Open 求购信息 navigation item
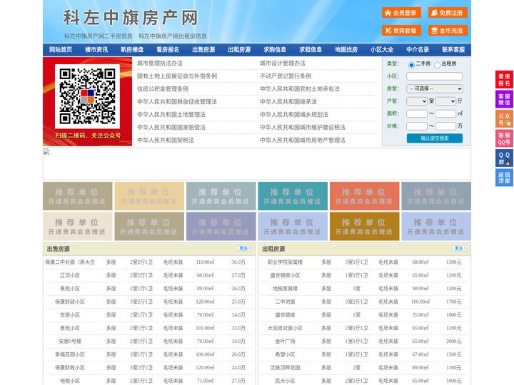This screenshot has width=514, height=385. pyautogui.click(x=275, y=50)
